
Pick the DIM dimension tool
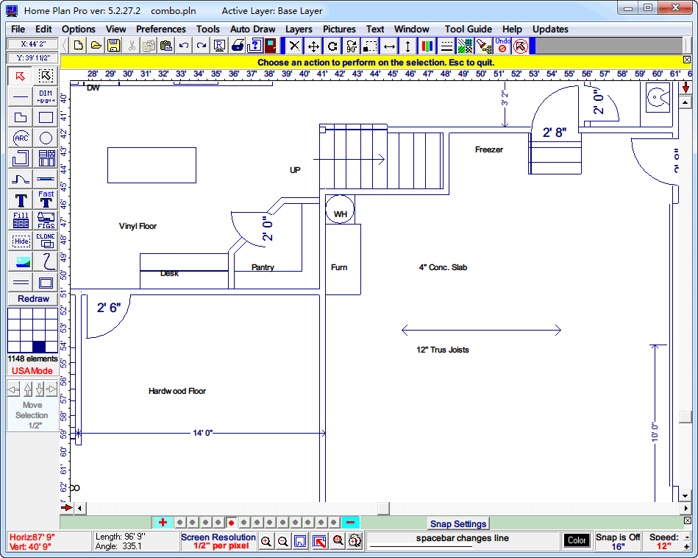click(46, 96)
